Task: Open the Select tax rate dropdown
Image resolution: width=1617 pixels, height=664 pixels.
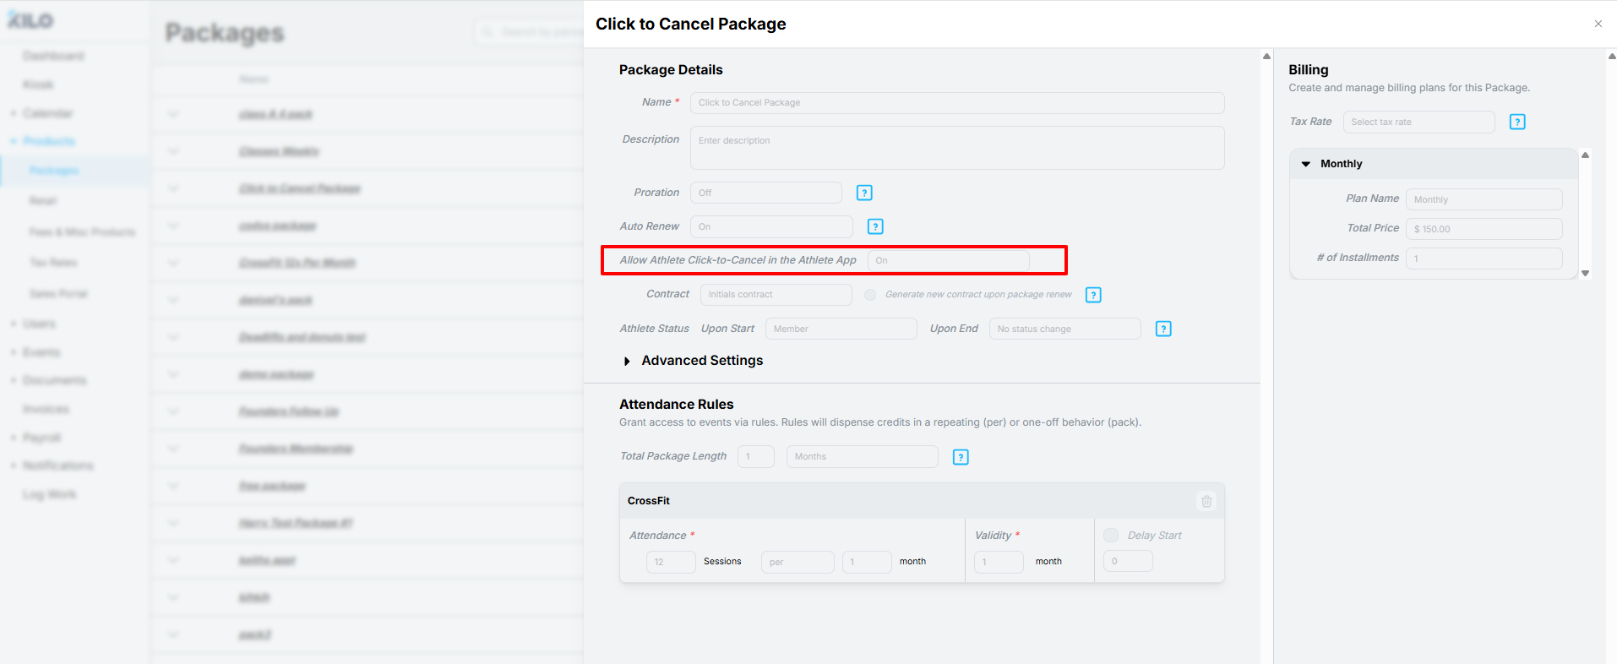Action: (1419, 122)
